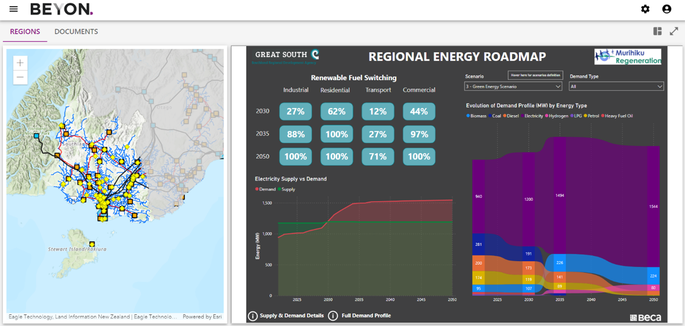Click the Murihiku Regeneration logo
Viewport: 685px width, 326px height.
click(627, 57)
